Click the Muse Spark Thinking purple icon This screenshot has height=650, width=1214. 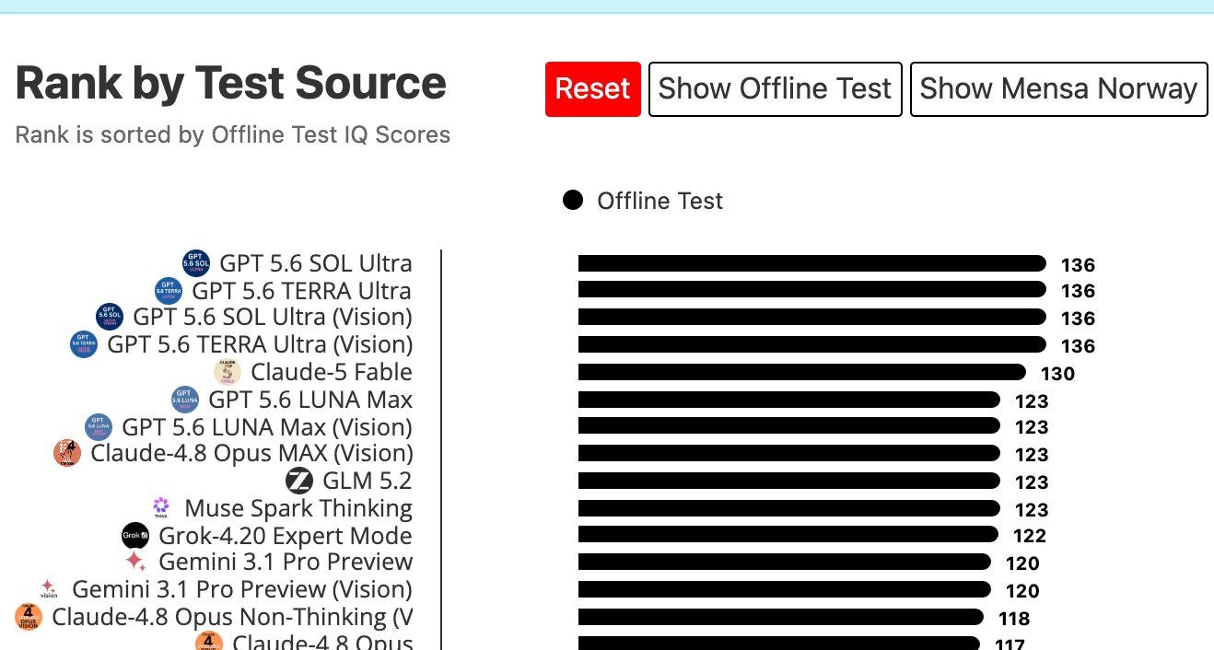pos(161,508)
